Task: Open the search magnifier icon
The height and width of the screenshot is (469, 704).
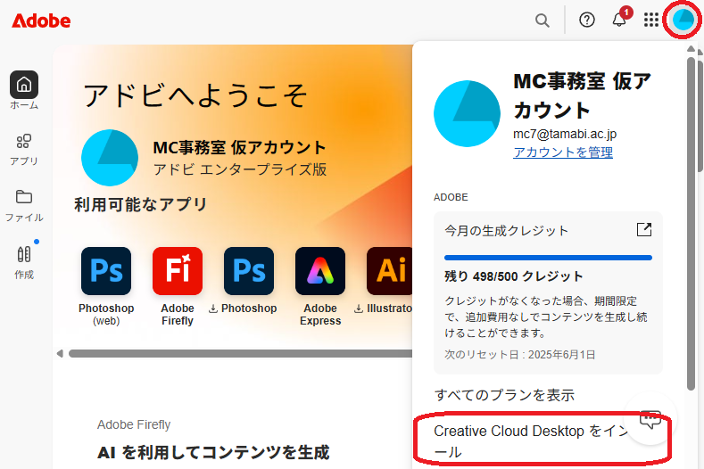Action: (542, 20)
